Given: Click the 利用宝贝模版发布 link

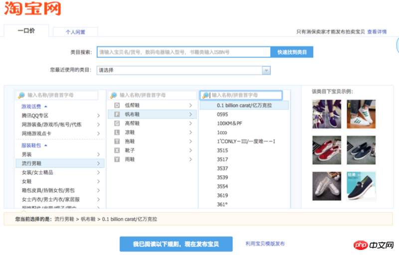Looking at the screenshot, I should pyautogui.click(x=265, y=244).
